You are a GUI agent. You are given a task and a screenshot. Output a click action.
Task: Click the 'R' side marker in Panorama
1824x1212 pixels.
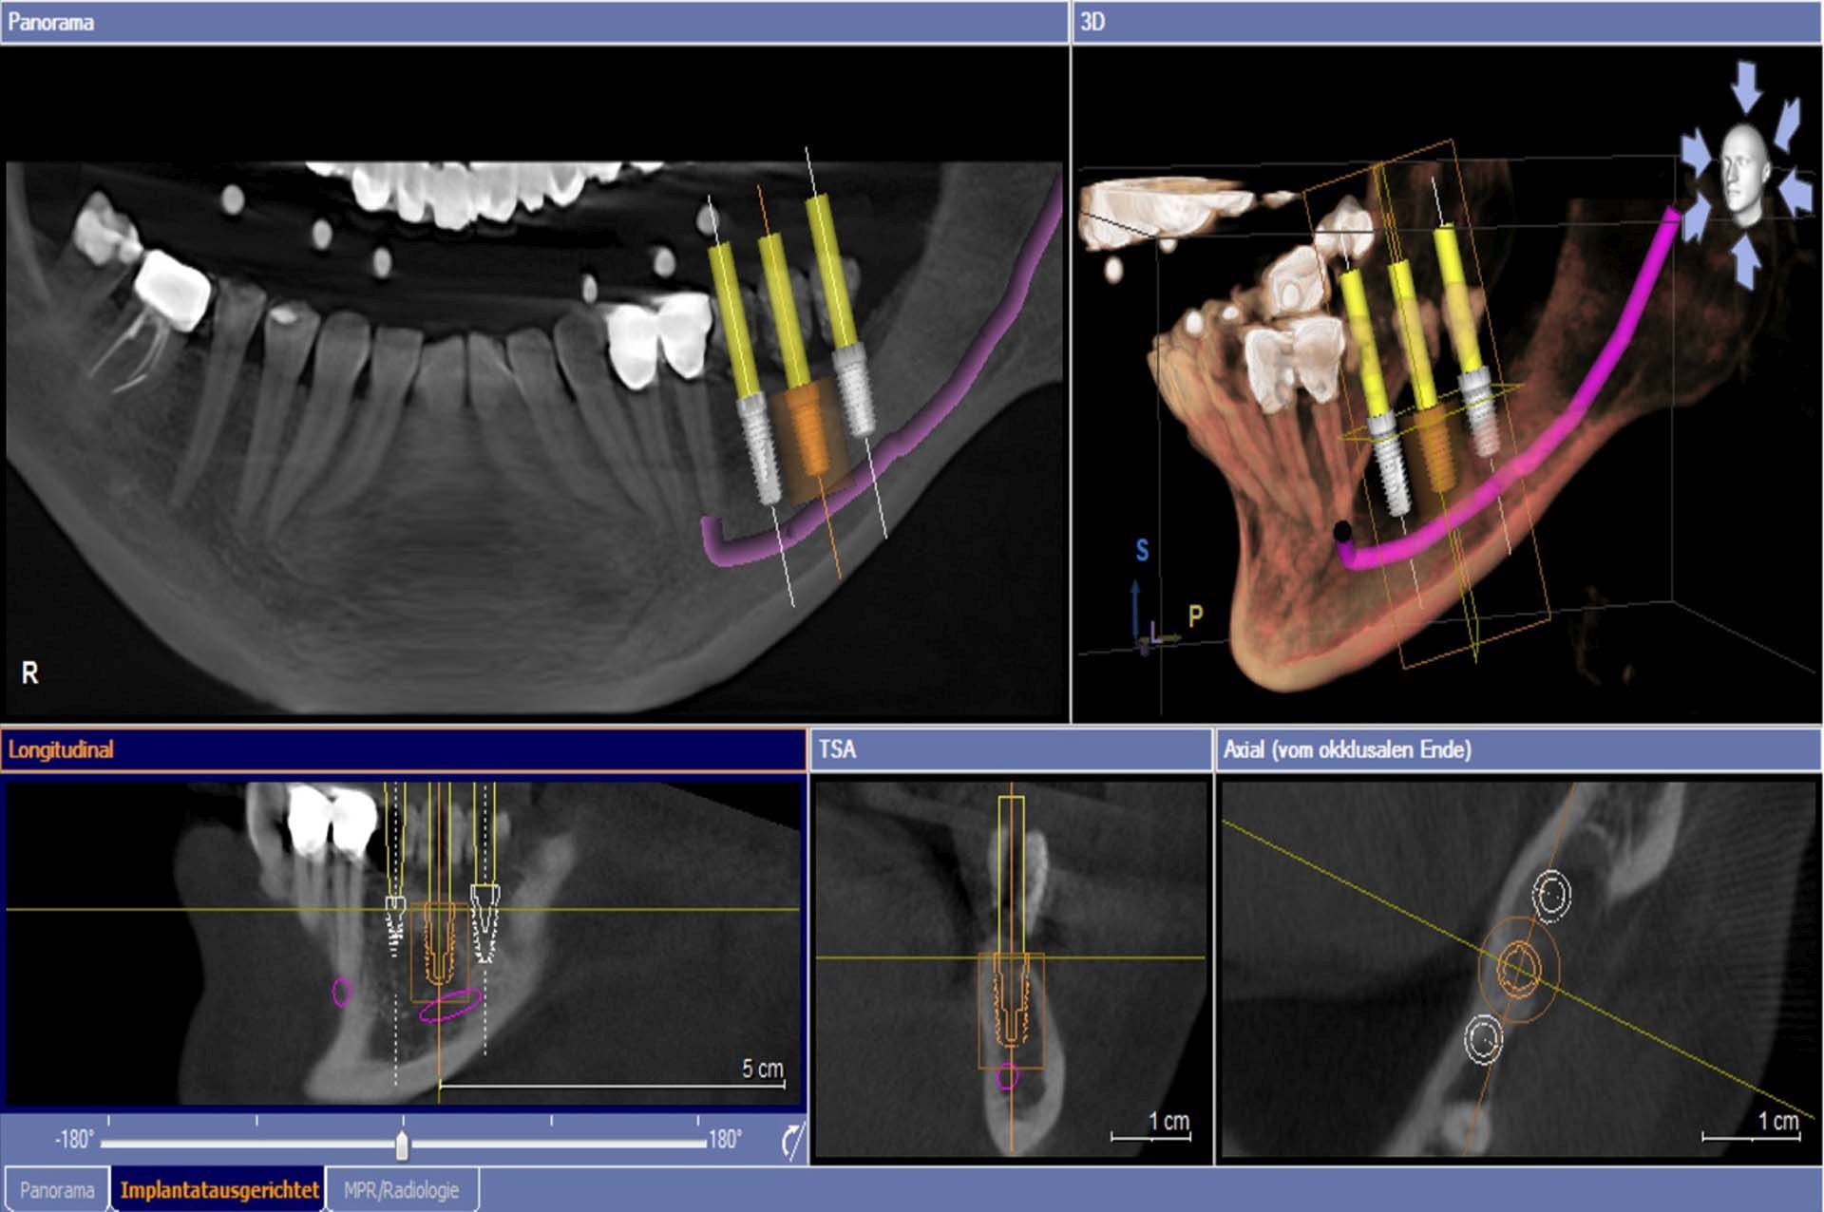click(30, 673)
